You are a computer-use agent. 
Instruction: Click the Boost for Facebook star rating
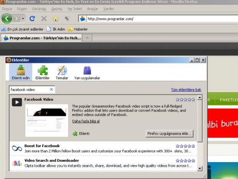coord(185,146)
